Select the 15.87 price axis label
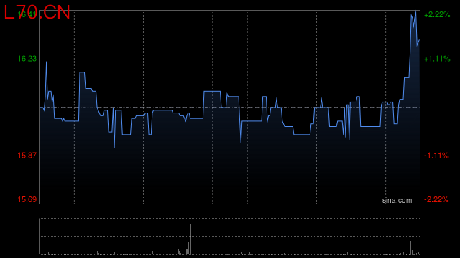Viewport: 460px width, 258px height. pyautogui.click(x=27, y=156)
